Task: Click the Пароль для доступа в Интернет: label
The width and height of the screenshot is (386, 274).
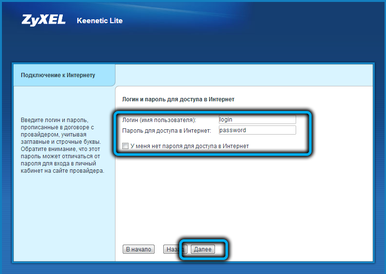Action: (167, 131)
